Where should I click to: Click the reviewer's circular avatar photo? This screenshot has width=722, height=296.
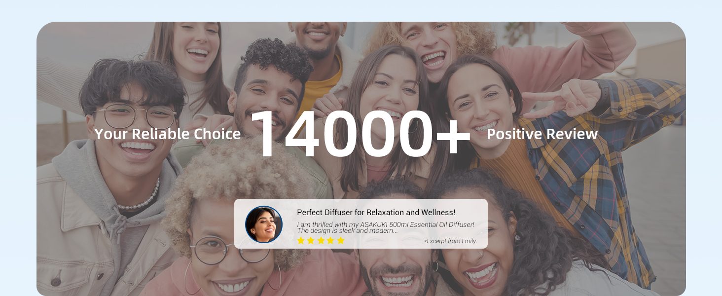point(264,224)
